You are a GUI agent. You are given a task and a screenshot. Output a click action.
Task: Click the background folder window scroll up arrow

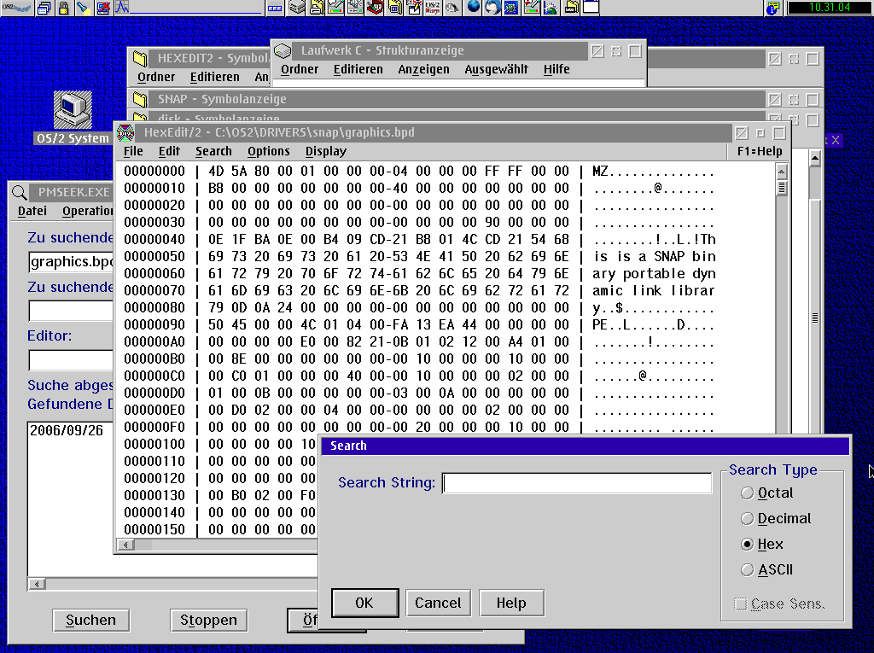(x=815, y=159)
